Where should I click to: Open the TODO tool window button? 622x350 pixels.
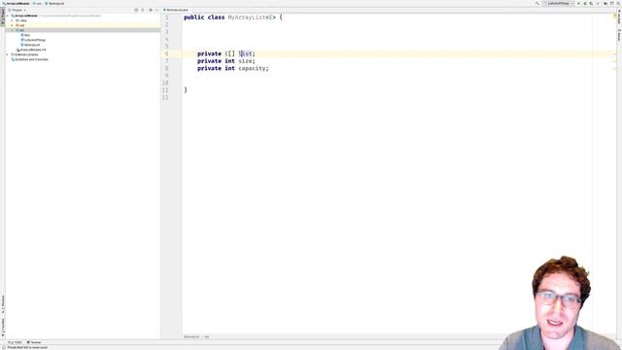pyautogui.click(x=16, y=342)
